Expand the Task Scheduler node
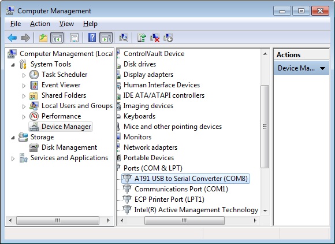Viewport: 335px width, 244px height. click(24, 75)
